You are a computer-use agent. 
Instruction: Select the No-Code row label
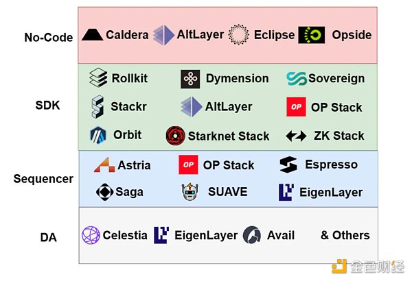pos(49,38)
